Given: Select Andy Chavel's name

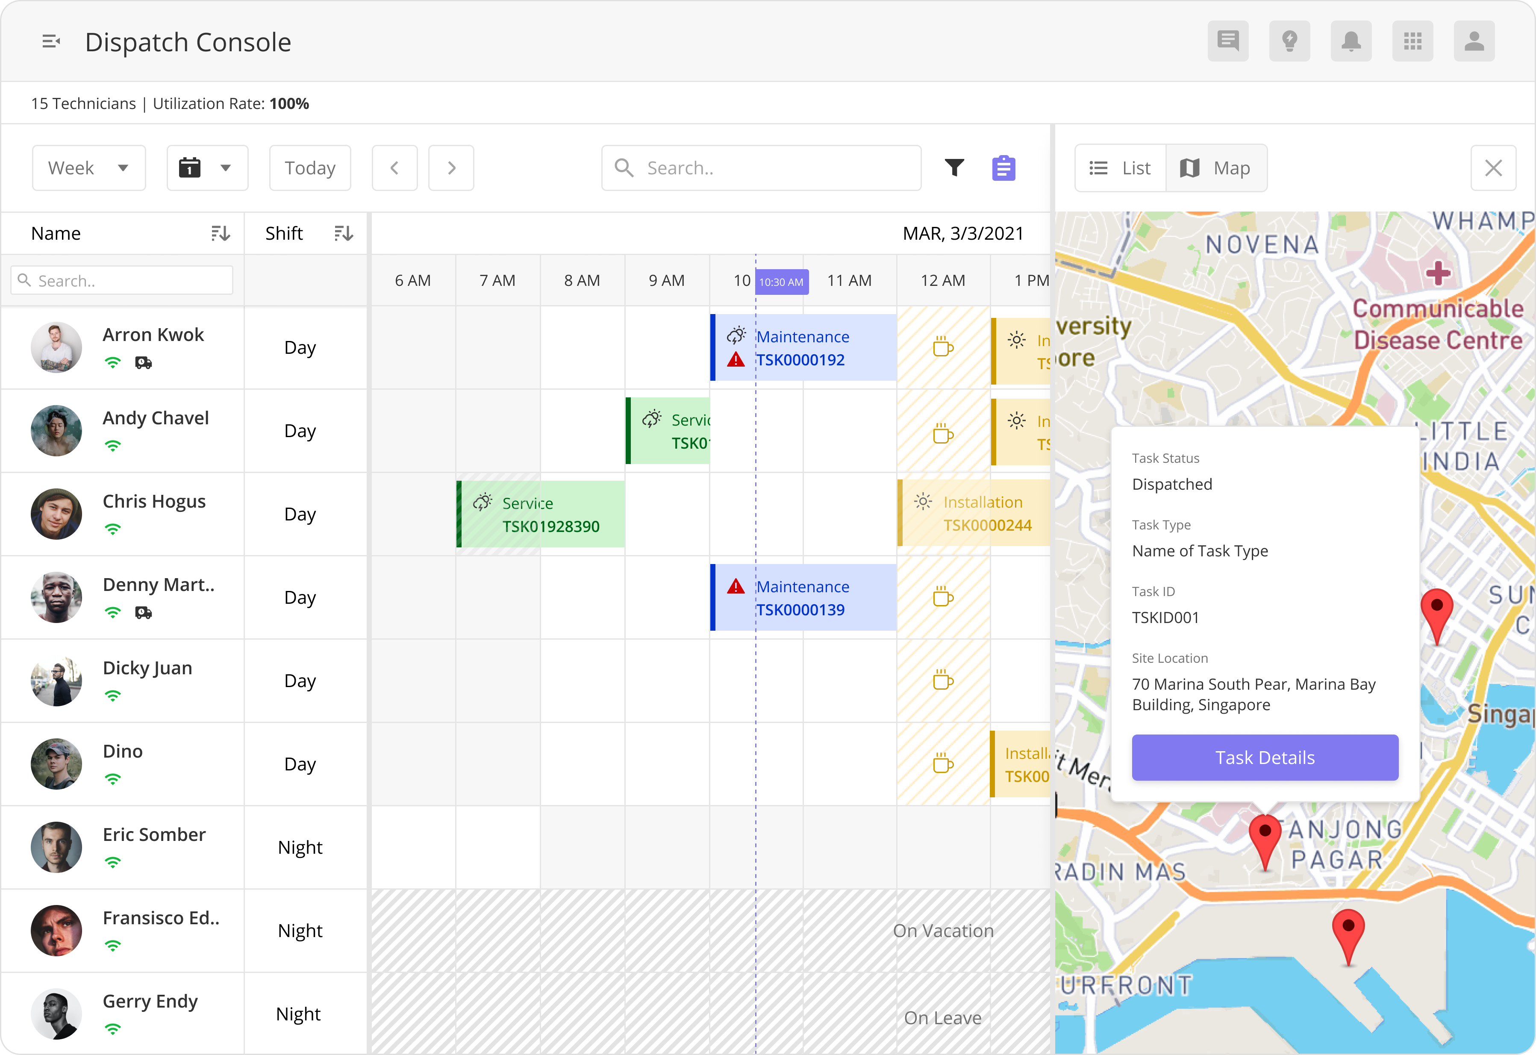Looking at the screenshot, I should click(156, 418).
